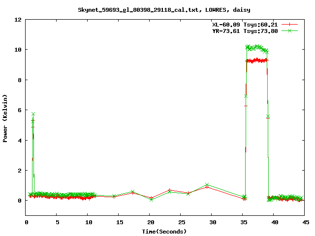Click y-axis tick label 2
The width and height of the screenshot is (315, 236).
[x=20, y=171]
